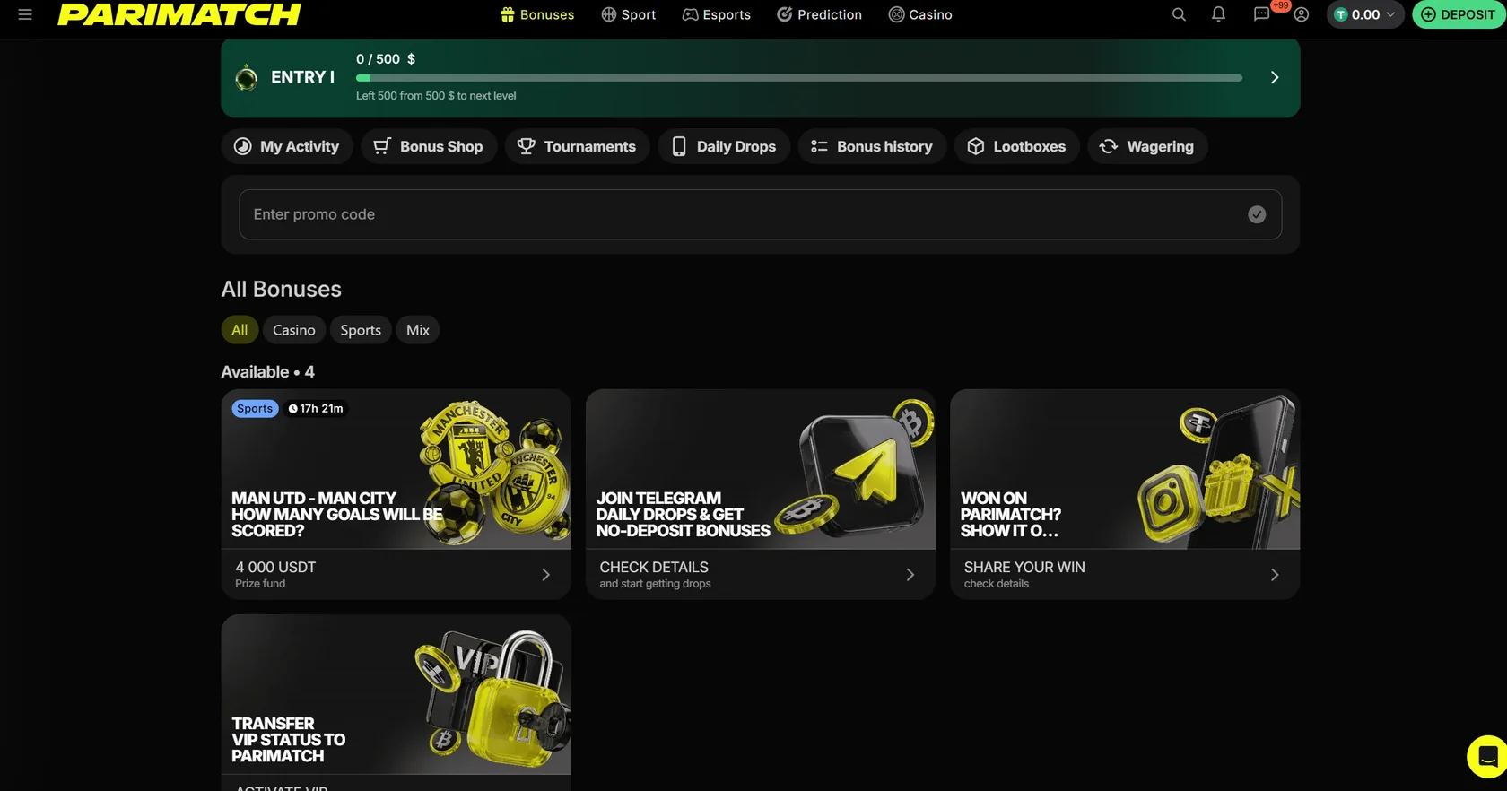Viewport: 1507px width, 791px height.
Task: Open the Lootboxes page
Action: [x=1017, y=146]
